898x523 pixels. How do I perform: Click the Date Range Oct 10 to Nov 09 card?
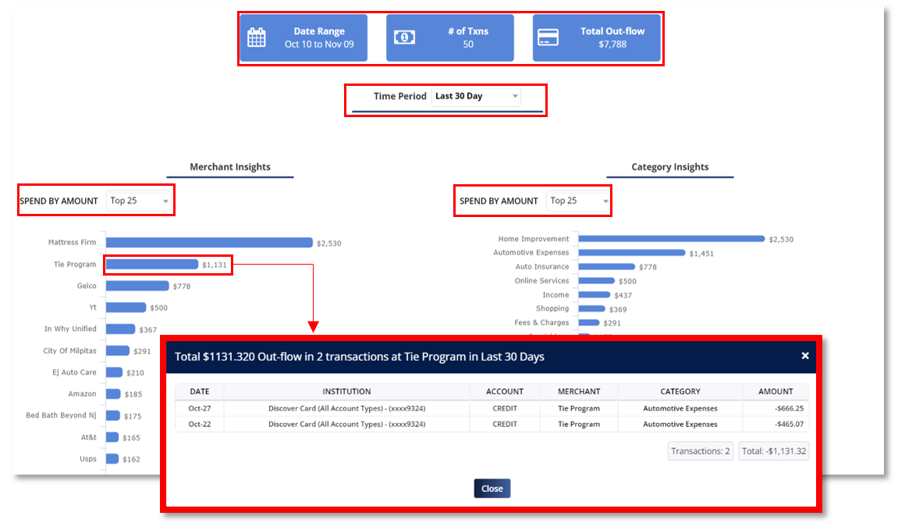(x=303, y=37)
